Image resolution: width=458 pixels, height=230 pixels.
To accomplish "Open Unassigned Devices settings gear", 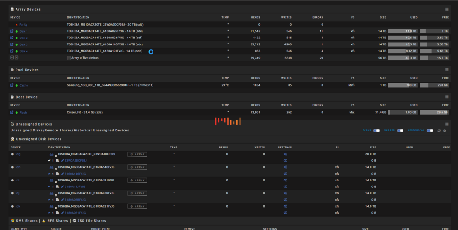I will (445, 131).
